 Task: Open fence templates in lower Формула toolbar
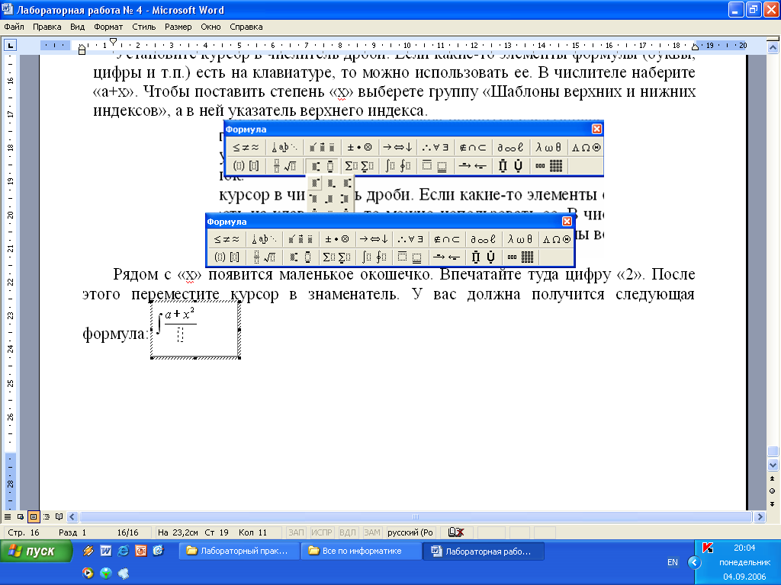point(227,257)
